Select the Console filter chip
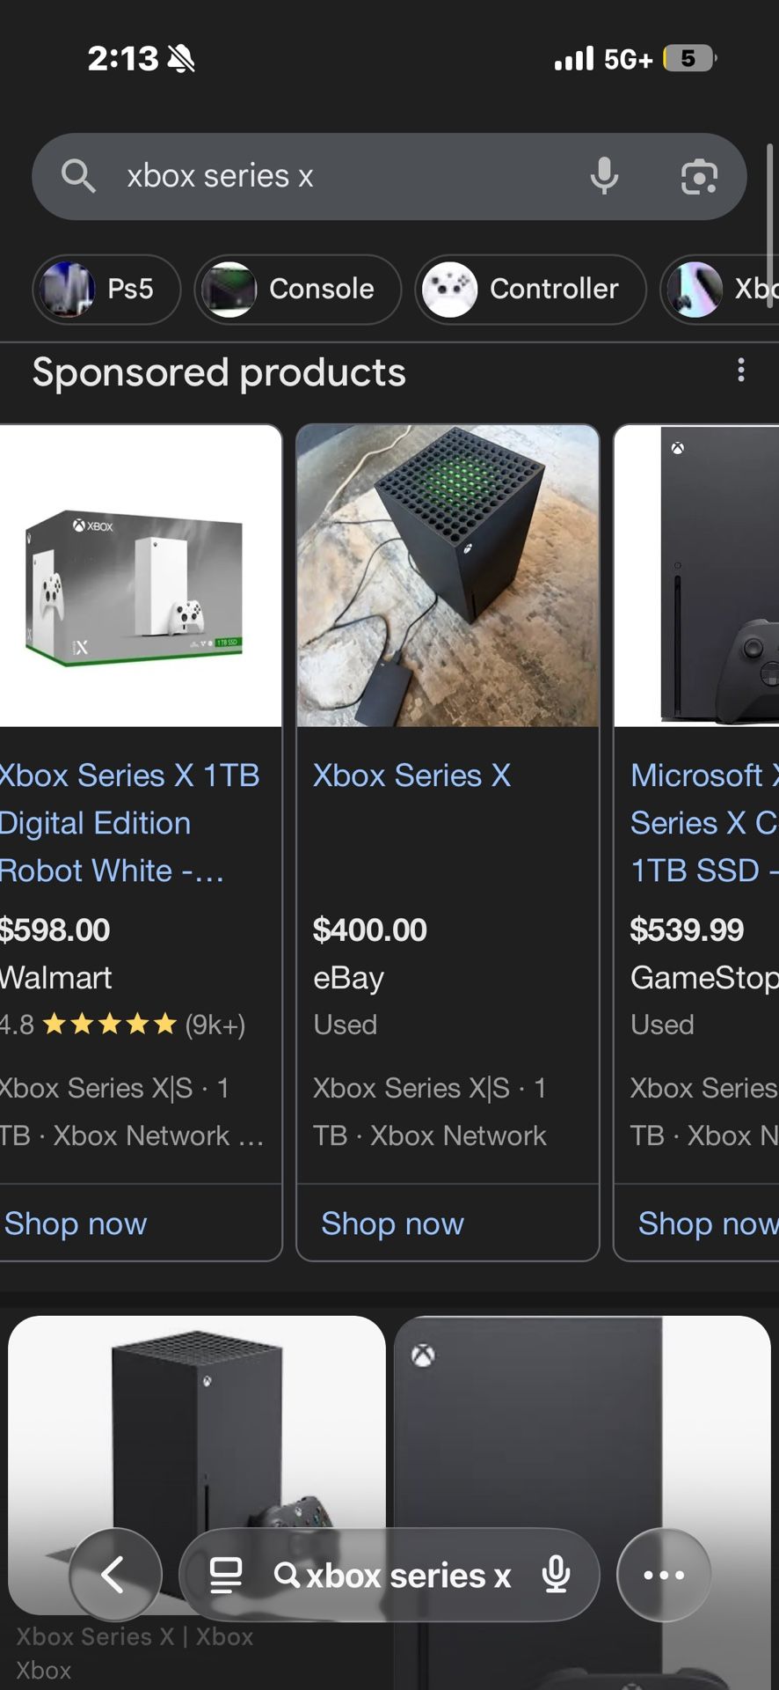The width and height of the screenshot is (779, 1690). [297, 289]
